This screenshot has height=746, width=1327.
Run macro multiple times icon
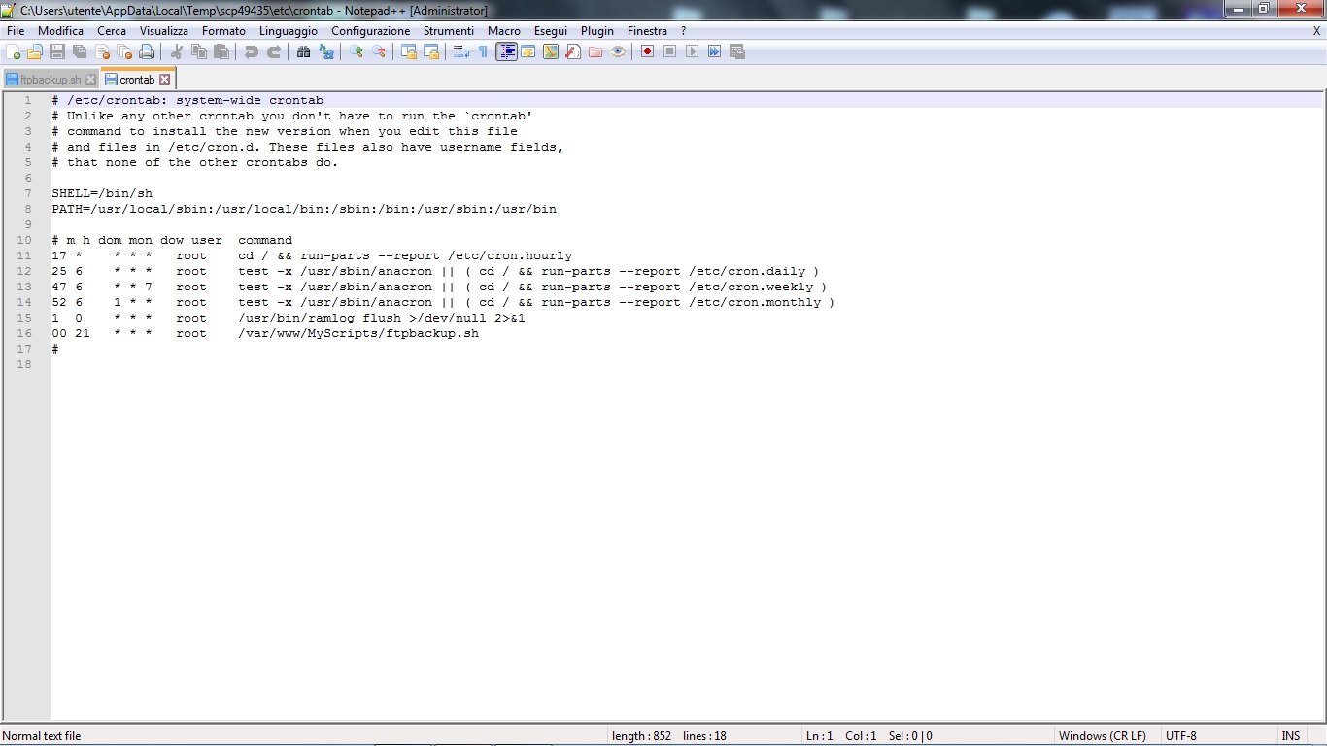click(715, 51)
